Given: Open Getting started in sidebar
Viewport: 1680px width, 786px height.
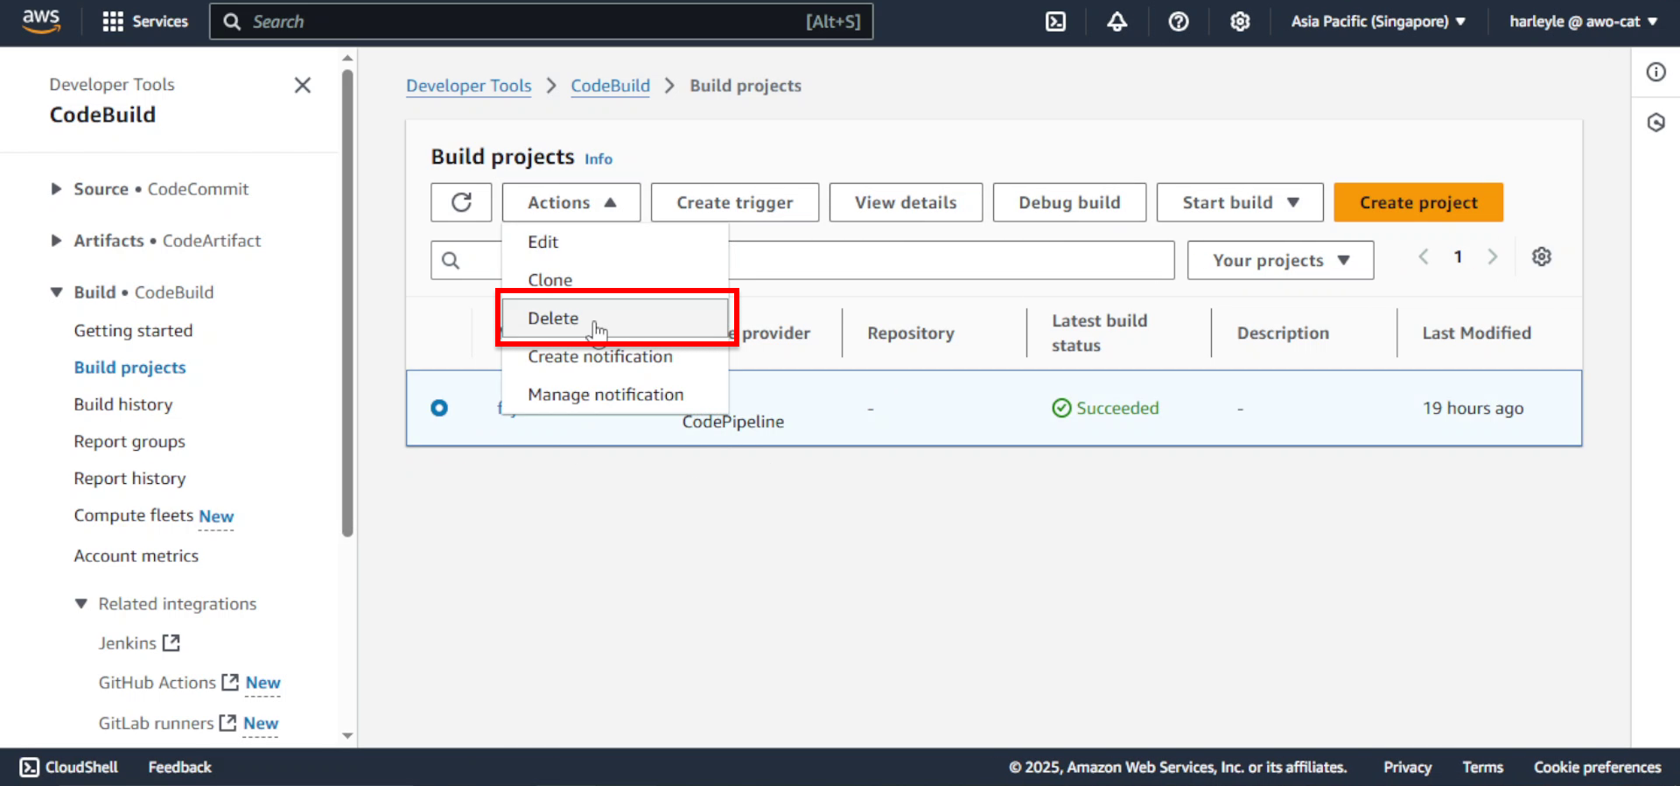Looking at the screenshot, I should pos(133,331).
